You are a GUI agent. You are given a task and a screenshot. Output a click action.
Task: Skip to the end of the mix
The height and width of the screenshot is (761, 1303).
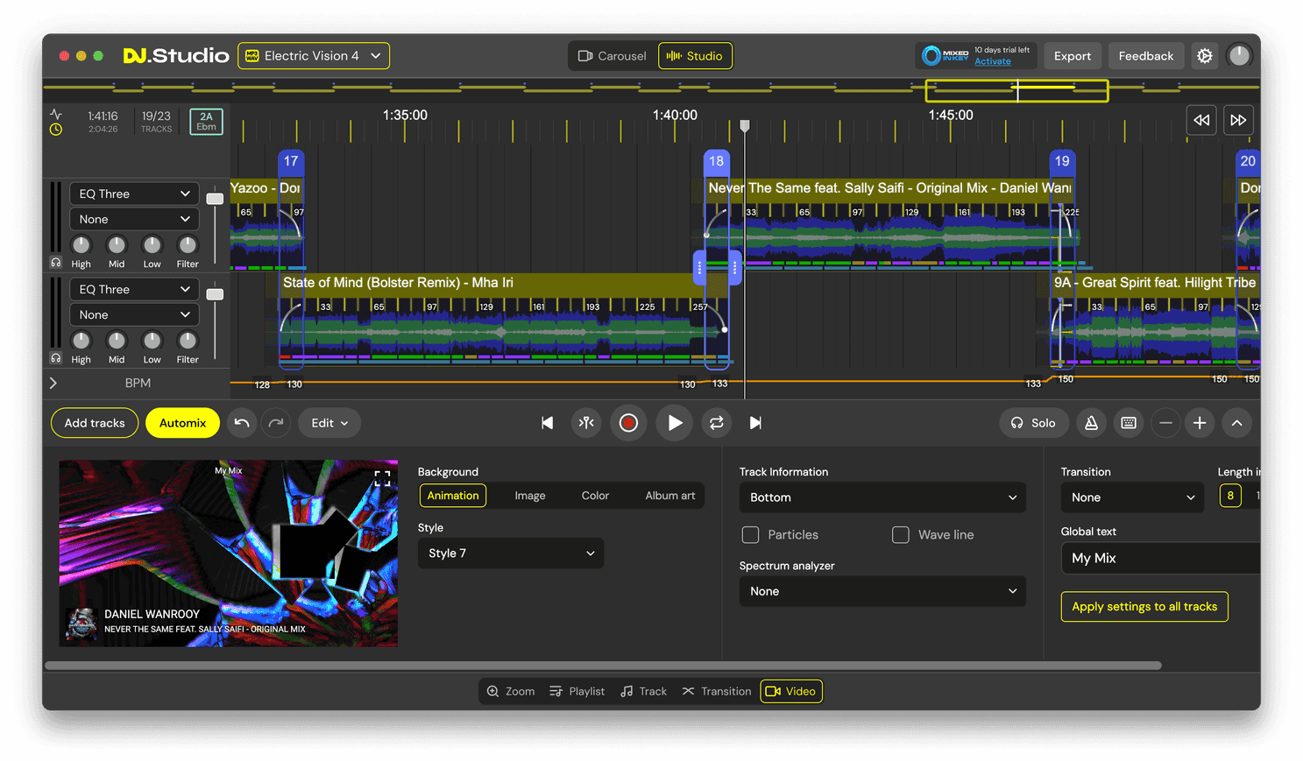click(x=755, y=423)
